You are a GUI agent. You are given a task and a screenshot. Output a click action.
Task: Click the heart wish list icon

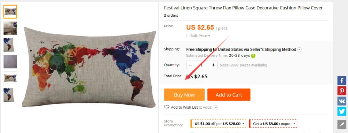(x=167, y=107)
